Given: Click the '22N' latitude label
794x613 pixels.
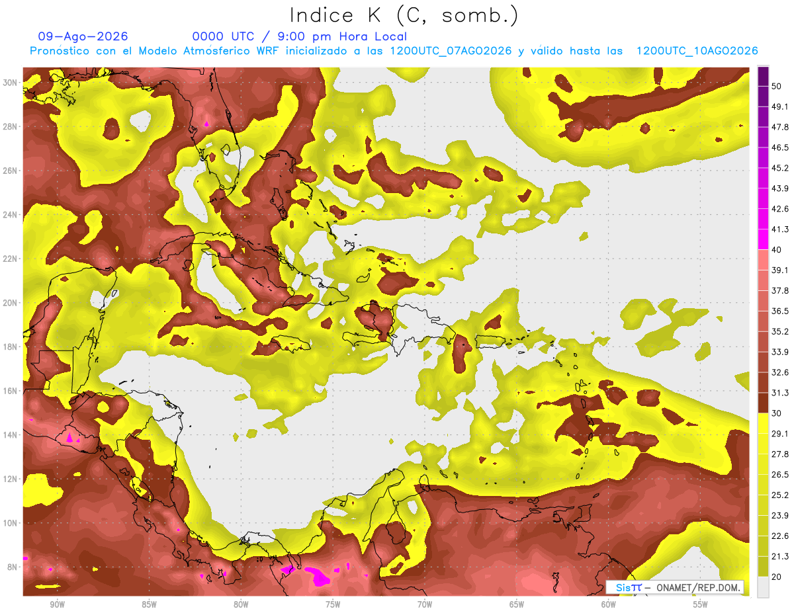Looking at the screenshot, I should coord(11,259).
